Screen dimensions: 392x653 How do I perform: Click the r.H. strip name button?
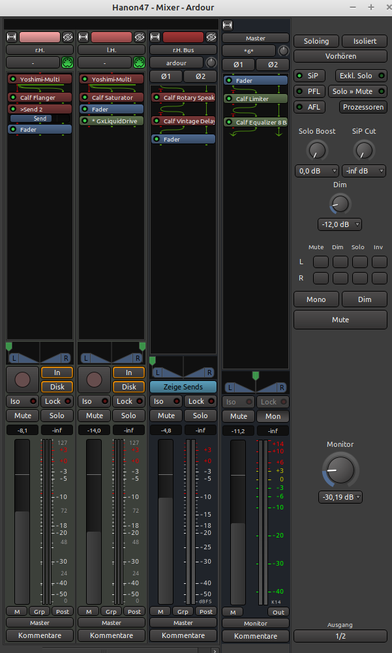(40, 50)
